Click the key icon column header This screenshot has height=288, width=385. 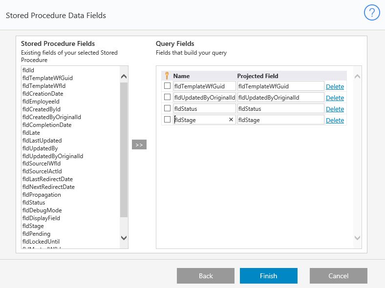(x=167, y=76)
